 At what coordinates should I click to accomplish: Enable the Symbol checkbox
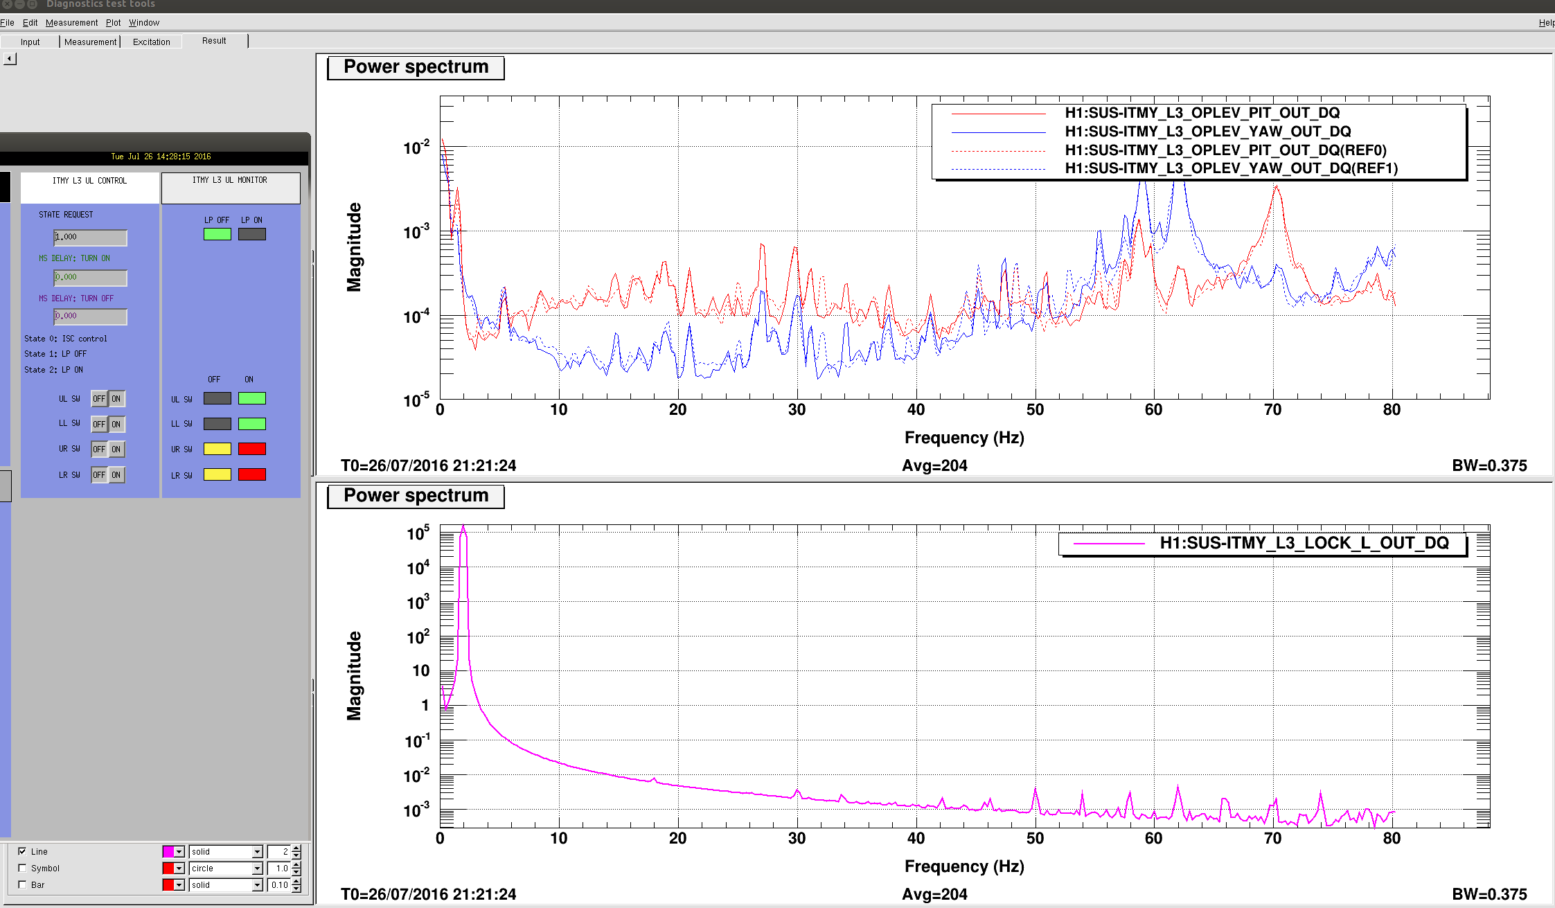click(22, 868)
